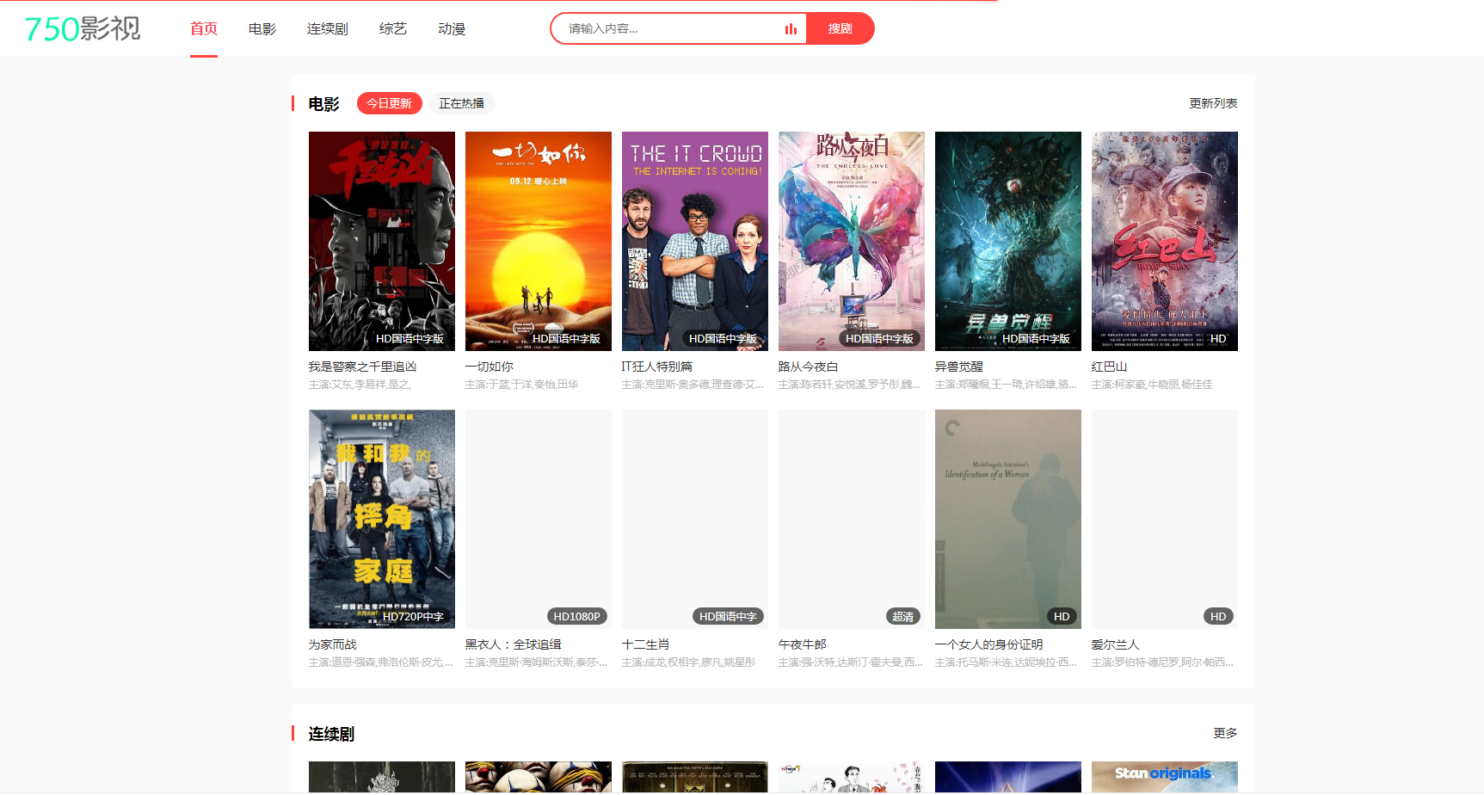
Task: Click the 异兽觉醒 title link
Action: tap(959, 367)
